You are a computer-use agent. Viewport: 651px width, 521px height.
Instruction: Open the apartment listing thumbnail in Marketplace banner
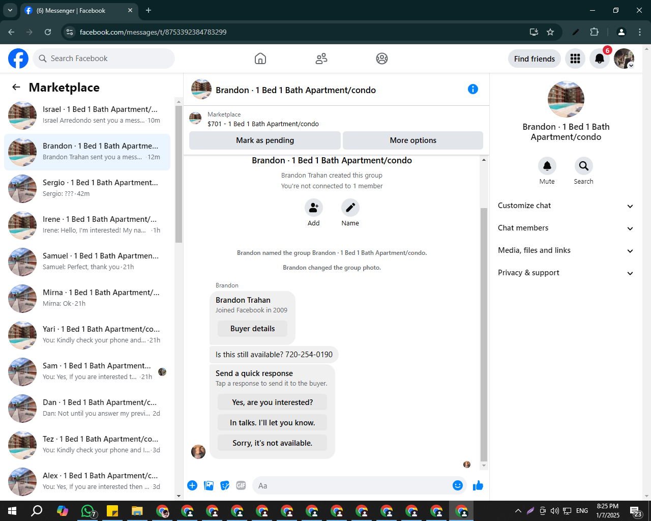pos(195,119)
